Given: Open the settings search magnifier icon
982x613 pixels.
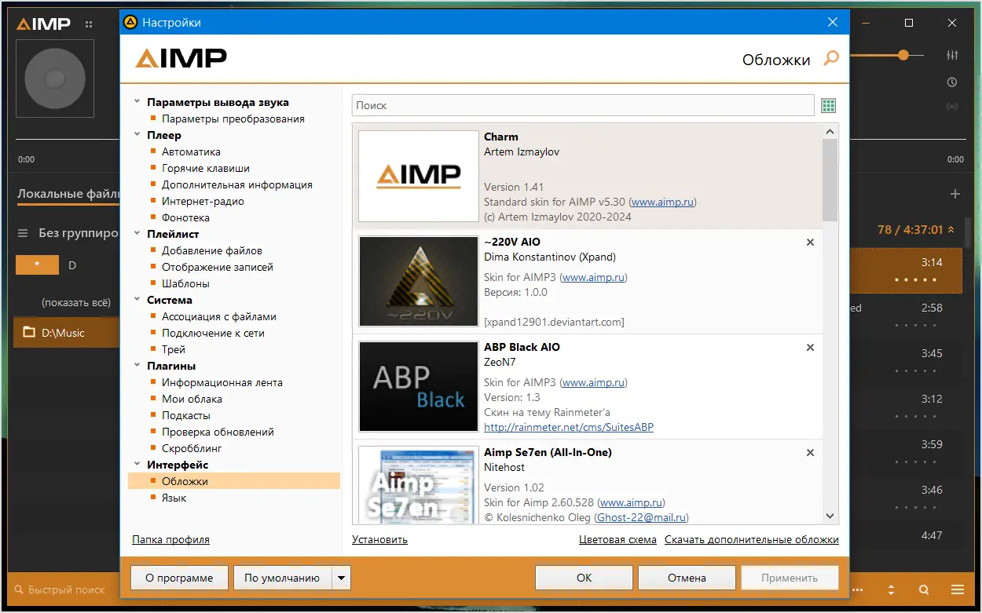Looking at the screenshot, I should pyautogui.click(x=831, y=58).
